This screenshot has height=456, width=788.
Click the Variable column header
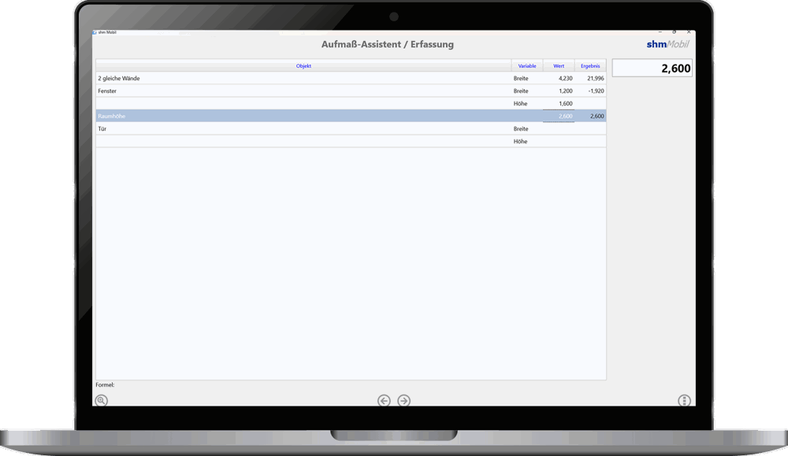526,66
